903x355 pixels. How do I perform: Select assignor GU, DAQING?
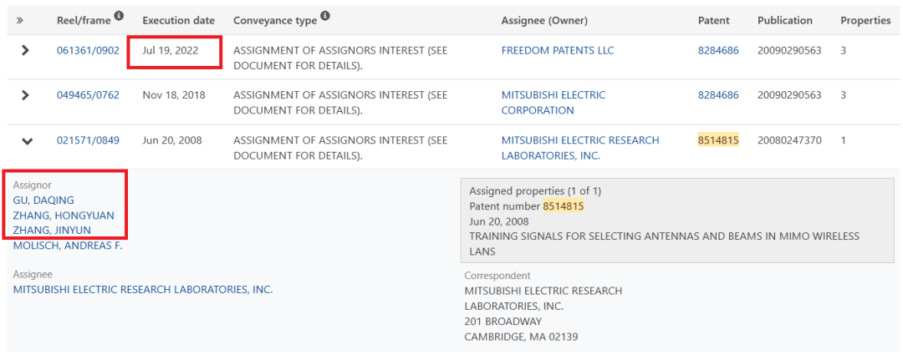pyautogui.click(x=43, y=200)
